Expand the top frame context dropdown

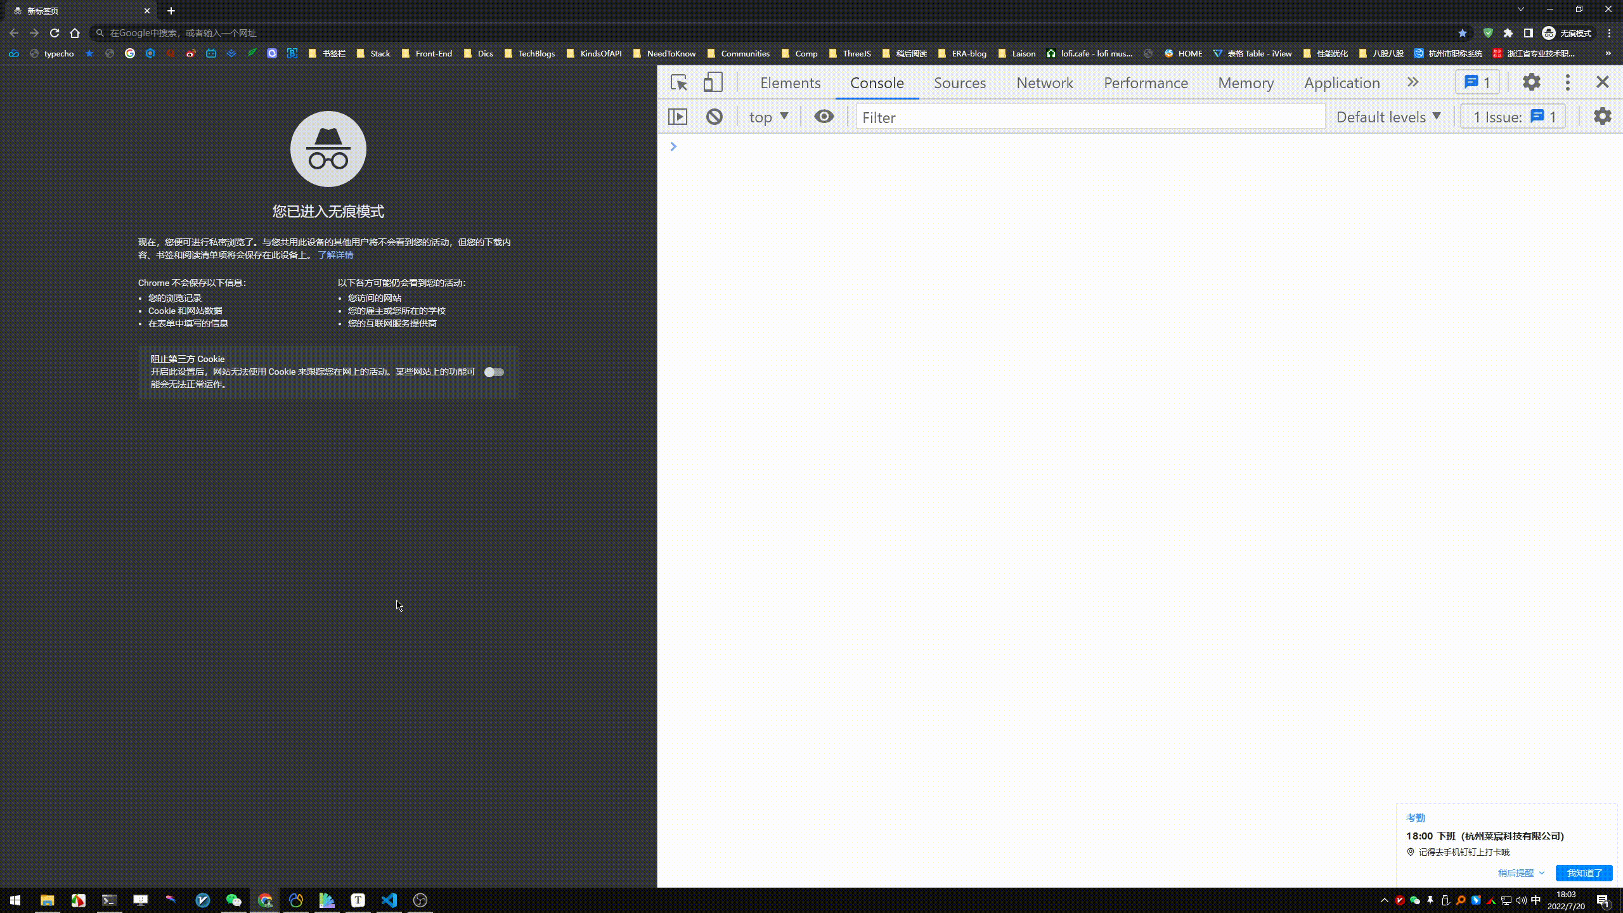click(768, 116)
